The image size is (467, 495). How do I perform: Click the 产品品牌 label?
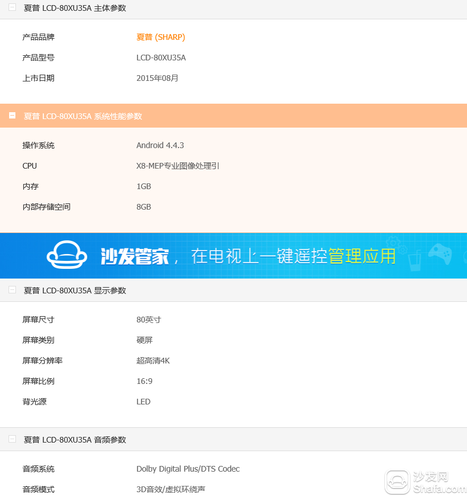39,37
